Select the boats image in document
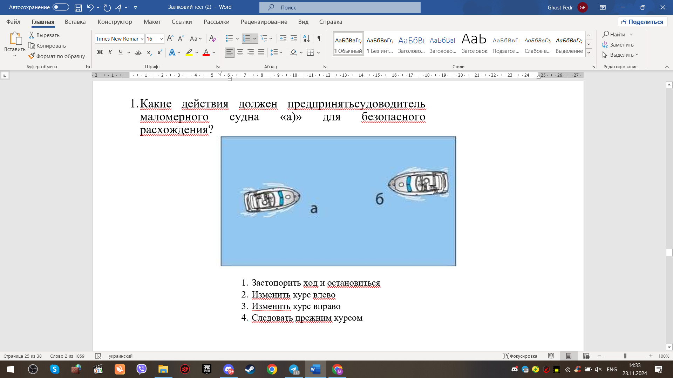The width and height of the screenshot is (673, 378). [338, 201]
